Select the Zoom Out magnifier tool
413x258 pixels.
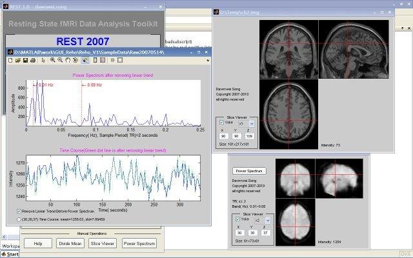click(60, 60)
